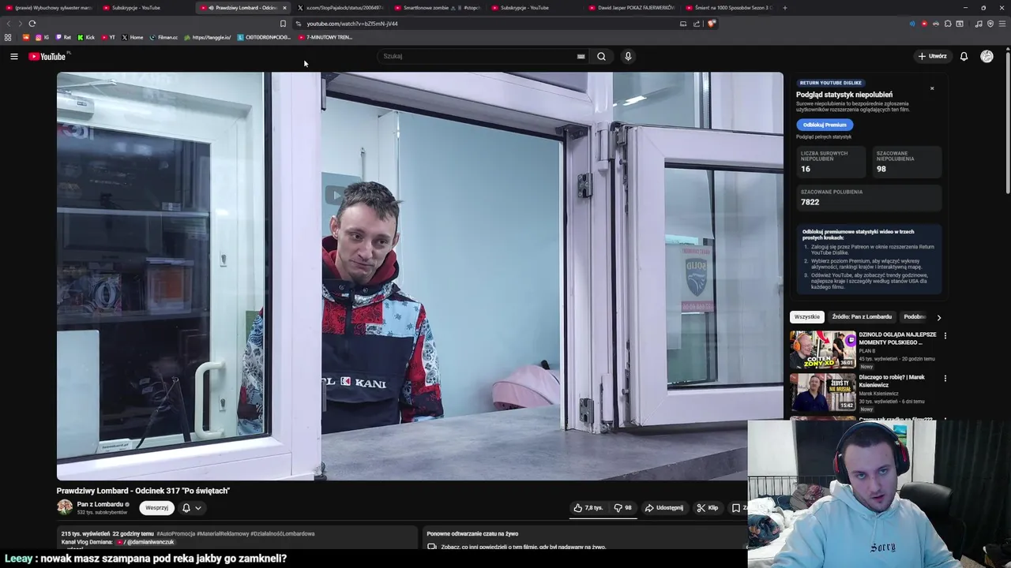Click the Ponowne odtwarzanie czatu na żywo heading

tap(472, 534)
